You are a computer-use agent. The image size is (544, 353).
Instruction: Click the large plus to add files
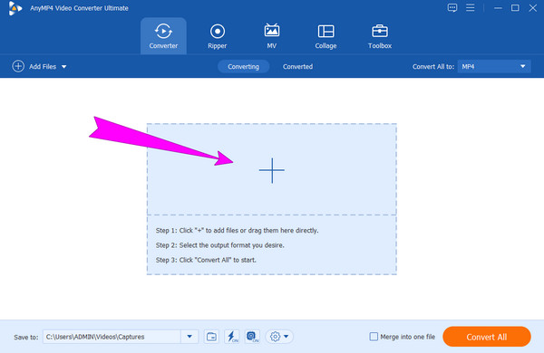(272, 170)
